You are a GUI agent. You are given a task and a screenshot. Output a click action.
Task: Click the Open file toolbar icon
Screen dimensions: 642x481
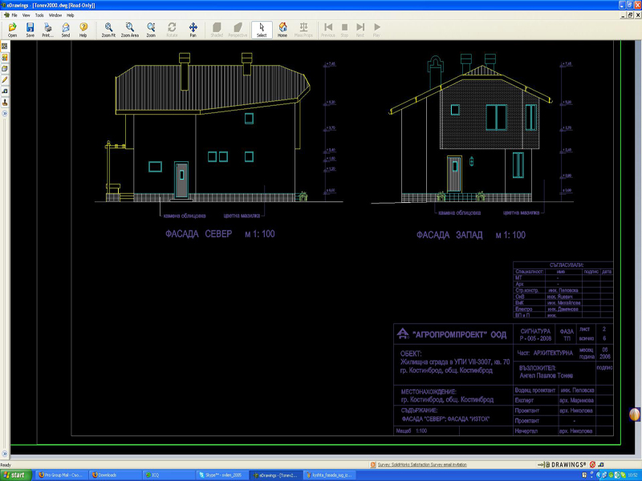point(12,30)
